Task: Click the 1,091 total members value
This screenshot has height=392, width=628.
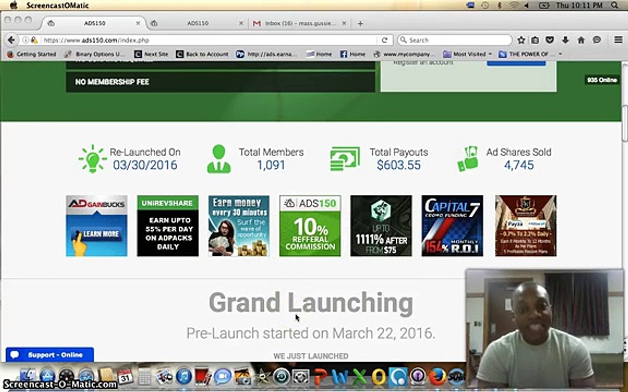Action: pyautogui.click(x=271, y=165)
